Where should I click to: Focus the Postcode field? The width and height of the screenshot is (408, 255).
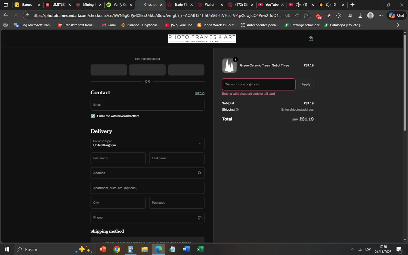[177, 203]
